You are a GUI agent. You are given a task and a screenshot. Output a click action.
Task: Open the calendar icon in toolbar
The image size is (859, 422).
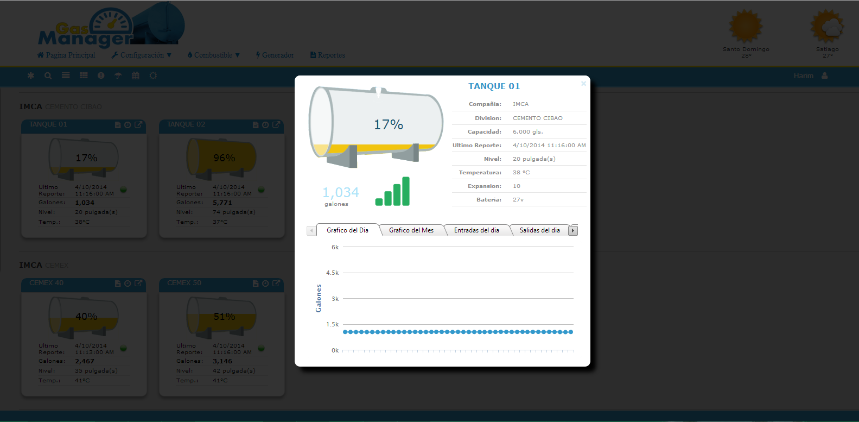click(x=136, y=75)
